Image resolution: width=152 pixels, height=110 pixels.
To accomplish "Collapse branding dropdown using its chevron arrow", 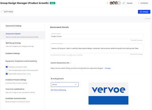I will point(76,85).
